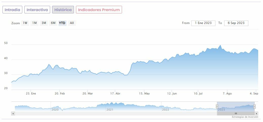Set zoom range to 1M
The image size is (263, 122).
coord(34,23)
